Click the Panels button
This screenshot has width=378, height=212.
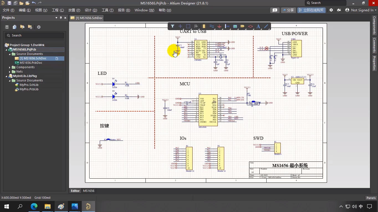click(371, 198)
